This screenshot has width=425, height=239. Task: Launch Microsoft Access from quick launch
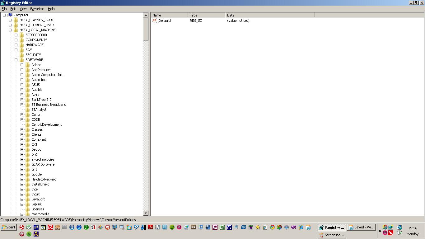pyautogui.click(x=215, y=227)
